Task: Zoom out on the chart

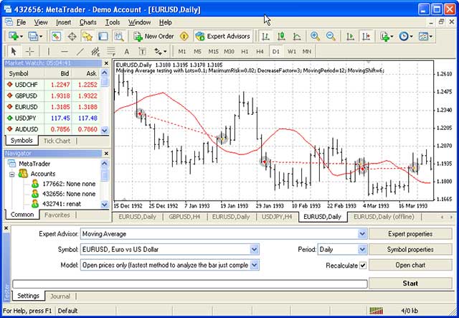Action: coord(331,36)
